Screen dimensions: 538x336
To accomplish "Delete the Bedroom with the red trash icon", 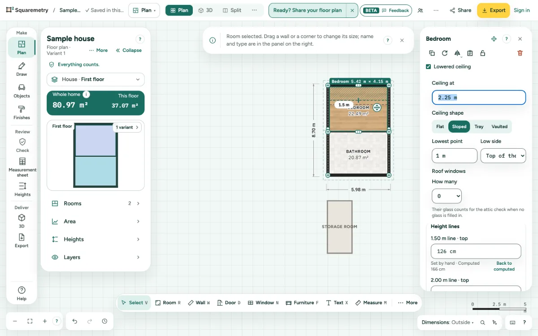I will pos(520,53).
